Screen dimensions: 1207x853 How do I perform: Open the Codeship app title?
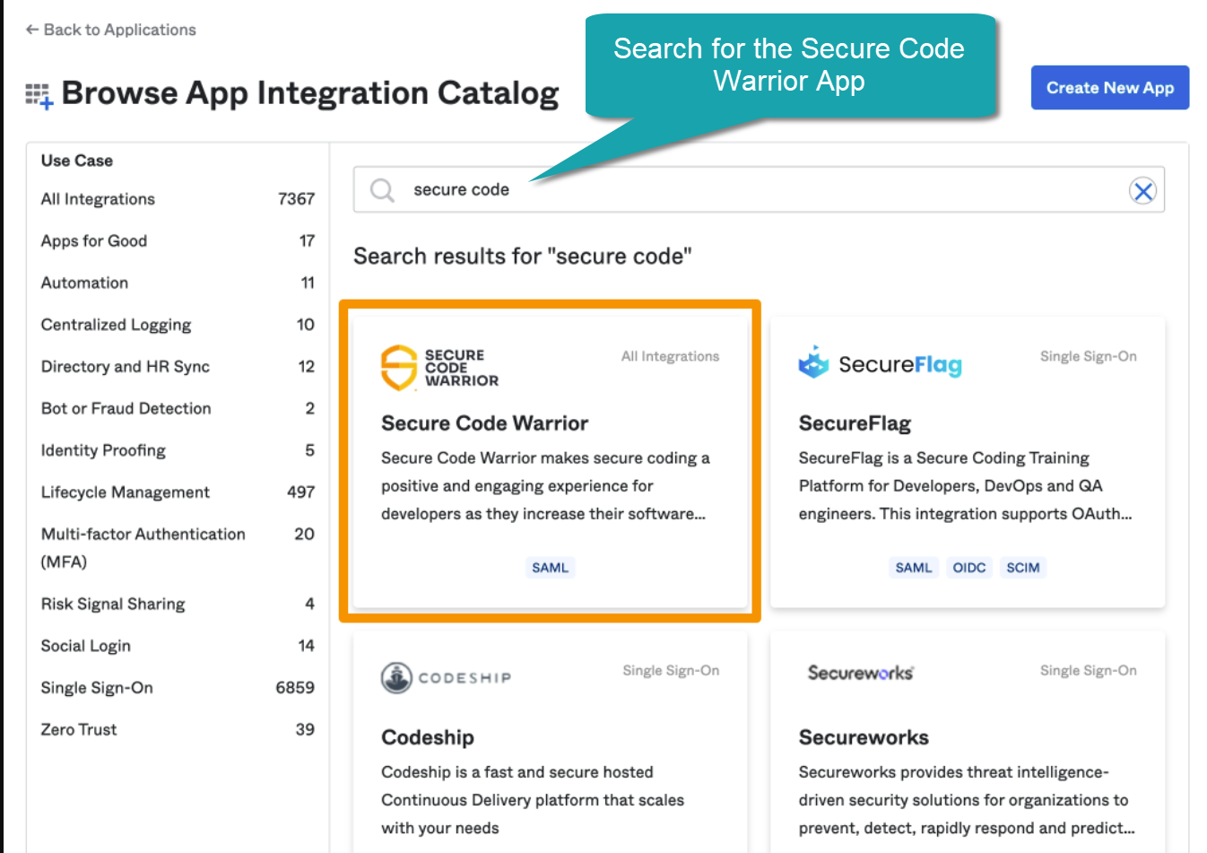(428, 737)
